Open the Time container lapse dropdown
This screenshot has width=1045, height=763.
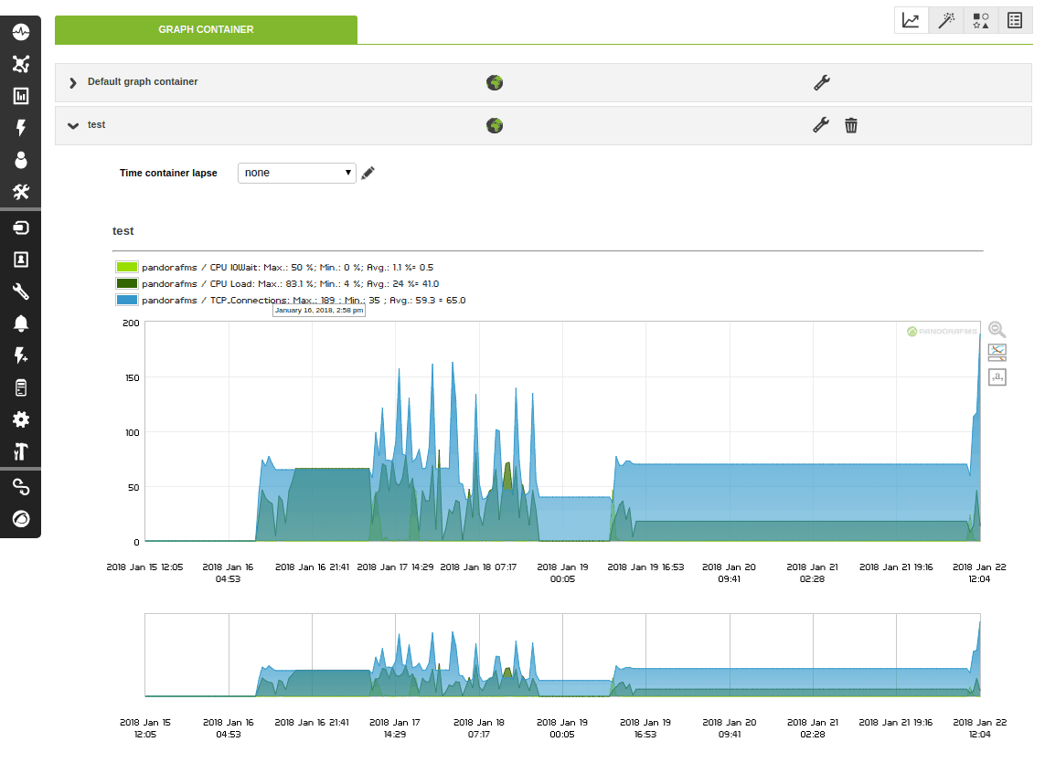pyautogui.click(x=296, y=173)
